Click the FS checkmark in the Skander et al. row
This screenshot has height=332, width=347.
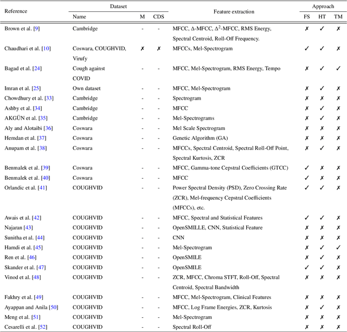307,267
